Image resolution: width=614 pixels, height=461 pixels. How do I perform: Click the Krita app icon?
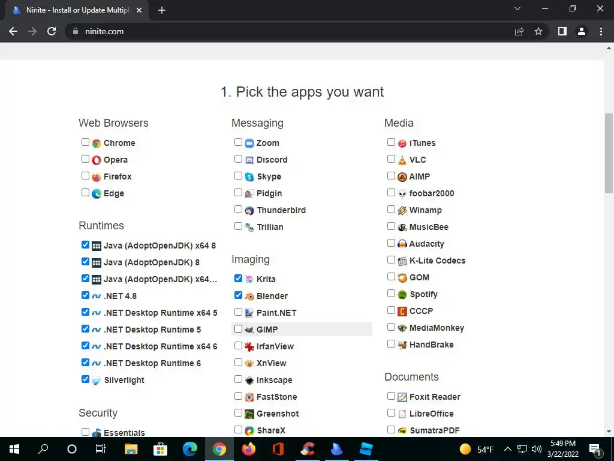[x=249, y=280]
